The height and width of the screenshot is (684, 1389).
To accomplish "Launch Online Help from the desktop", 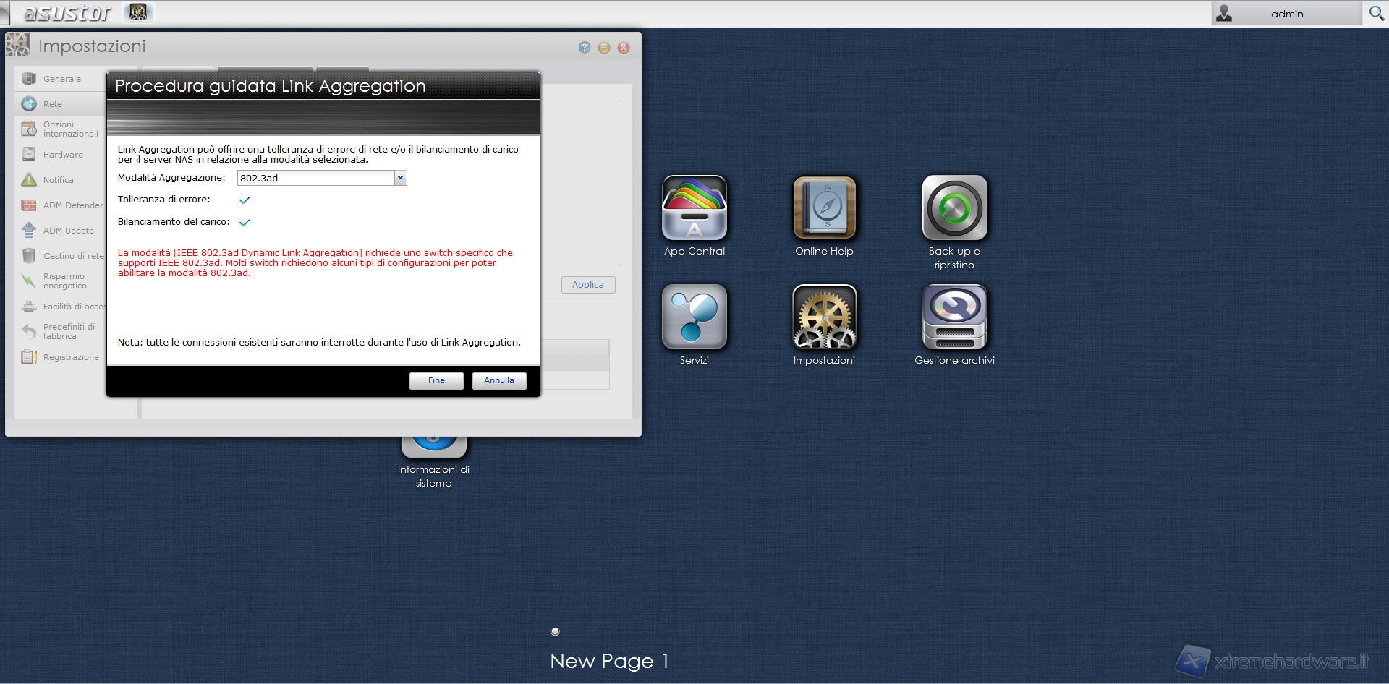I will (824, 208).
